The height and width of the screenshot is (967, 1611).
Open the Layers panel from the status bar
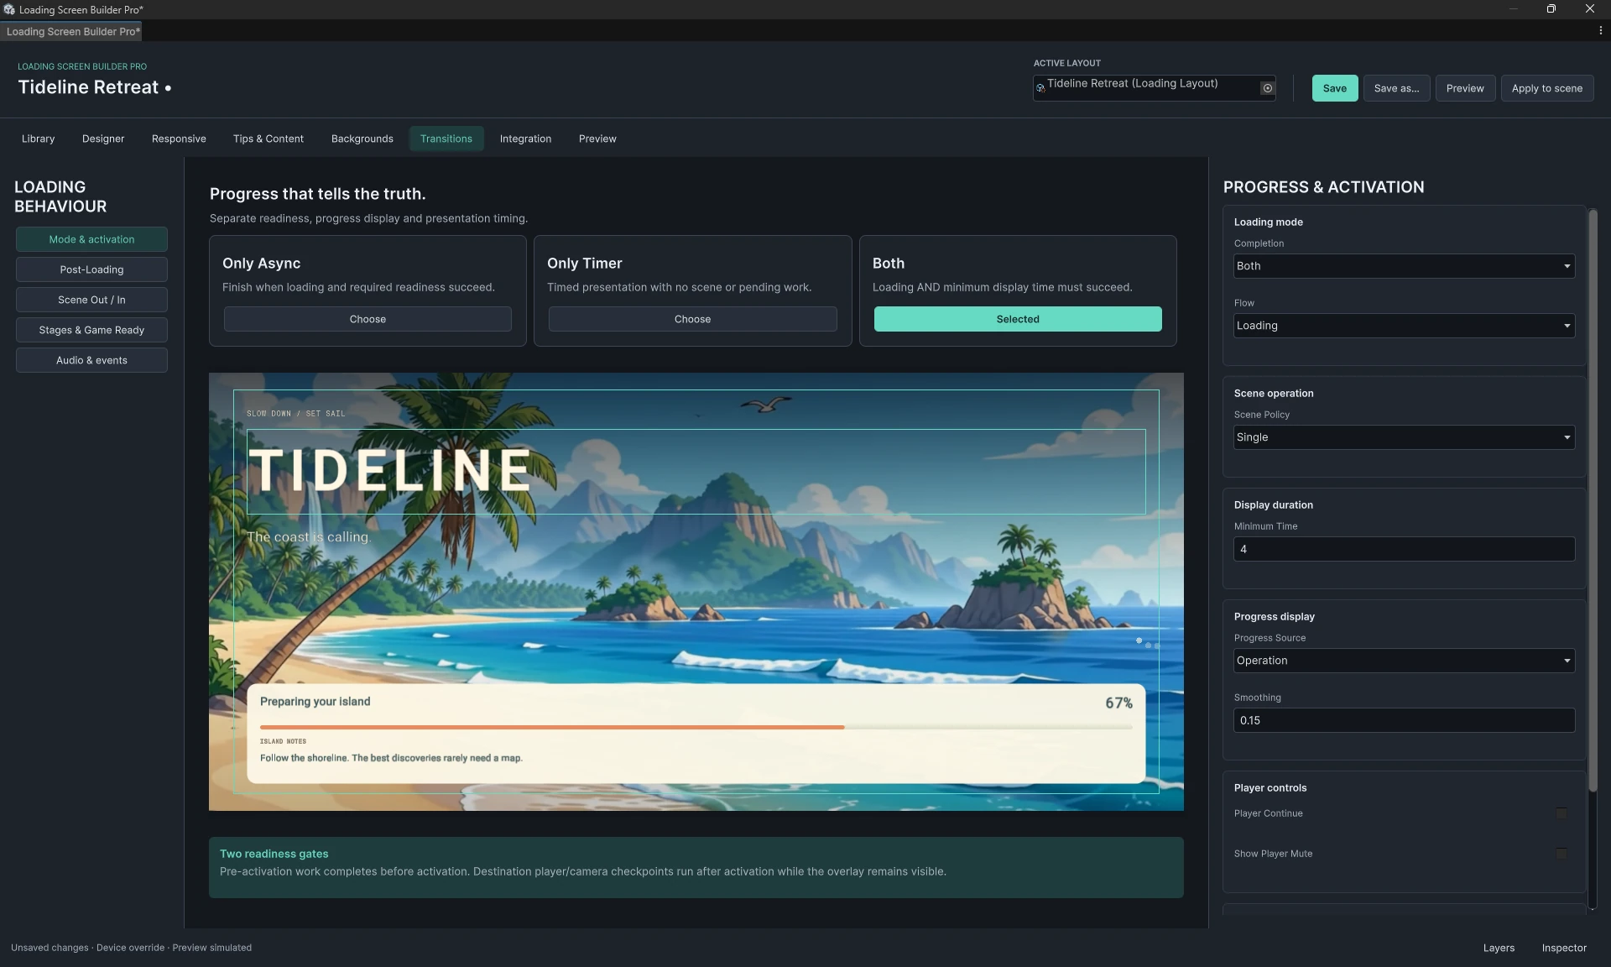pos(1499,948)
